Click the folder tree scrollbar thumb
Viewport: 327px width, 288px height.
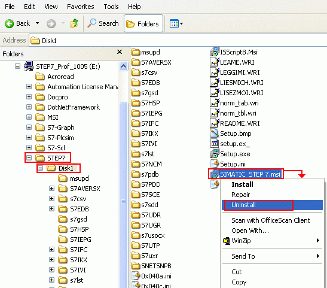click(x=124, y=195)
